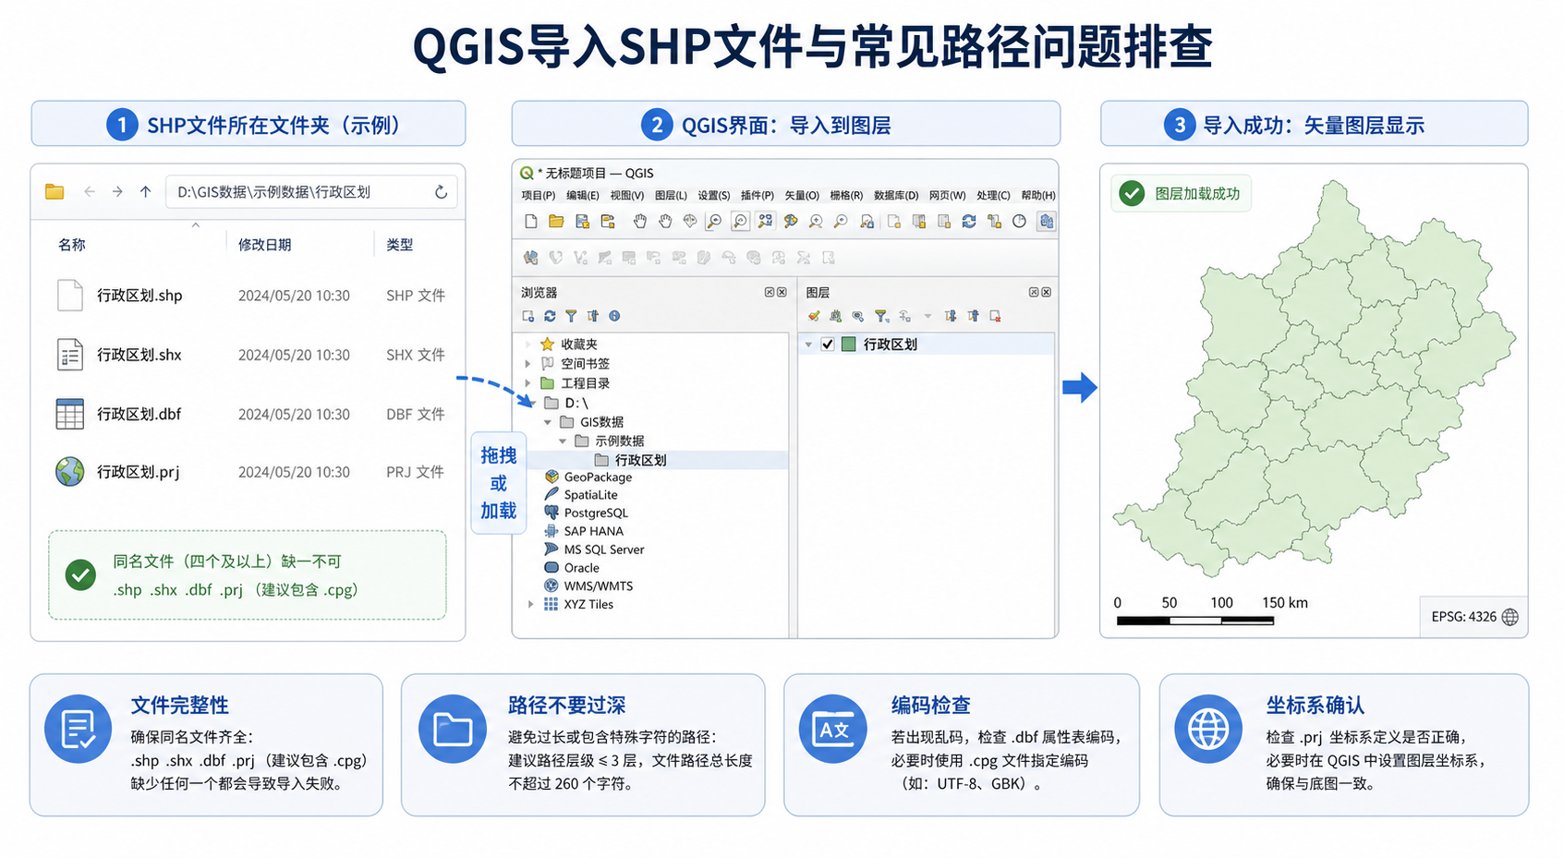Expand the 空间书签 node arrow
This screenshot has height=858, width=1564.
point(528,364)
